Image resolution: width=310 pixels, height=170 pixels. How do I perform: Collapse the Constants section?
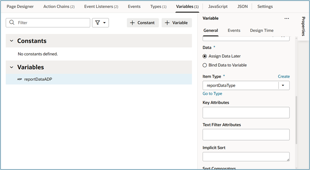(x=11, y=41)
